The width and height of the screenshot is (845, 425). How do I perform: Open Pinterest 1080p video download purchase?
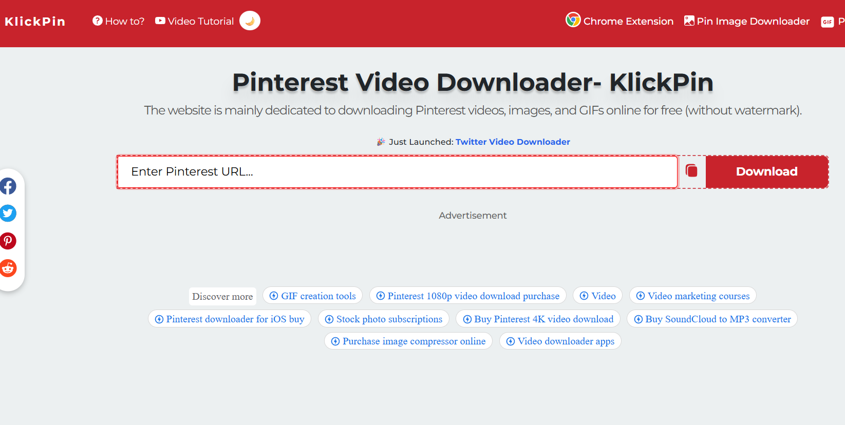coord(467,296)
